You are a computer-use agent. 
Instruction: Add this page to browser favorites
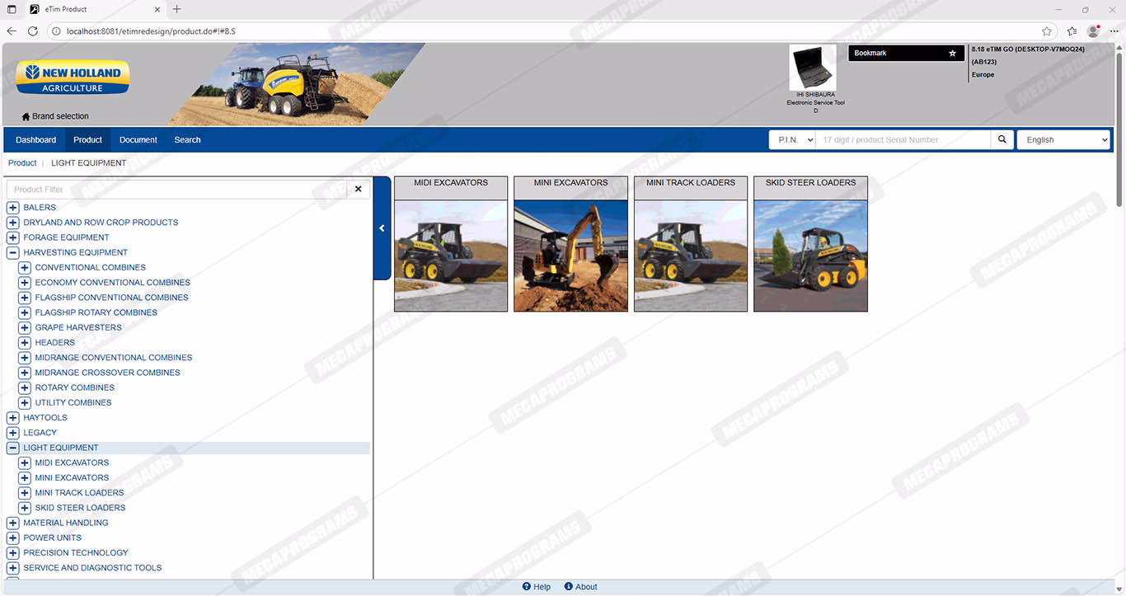coord(1046,31)
